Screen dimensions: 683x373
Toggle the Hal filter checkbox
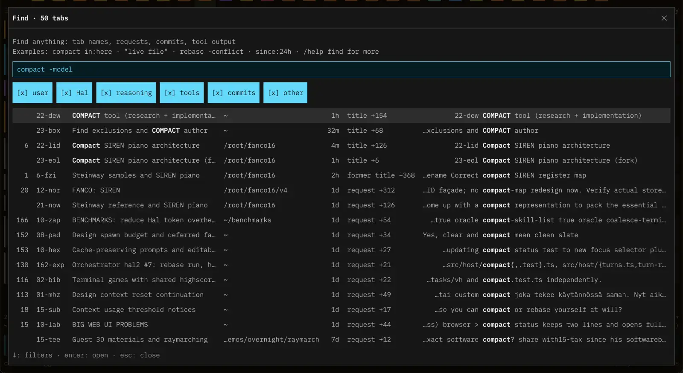coord(74,93)
